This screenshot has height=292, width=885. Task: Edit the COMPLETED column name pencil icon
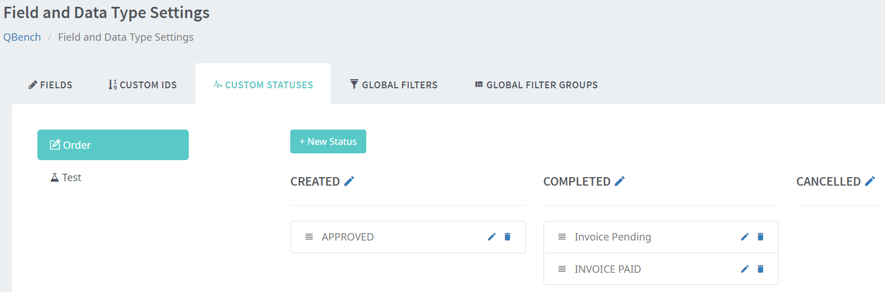(x=620, y=181)
